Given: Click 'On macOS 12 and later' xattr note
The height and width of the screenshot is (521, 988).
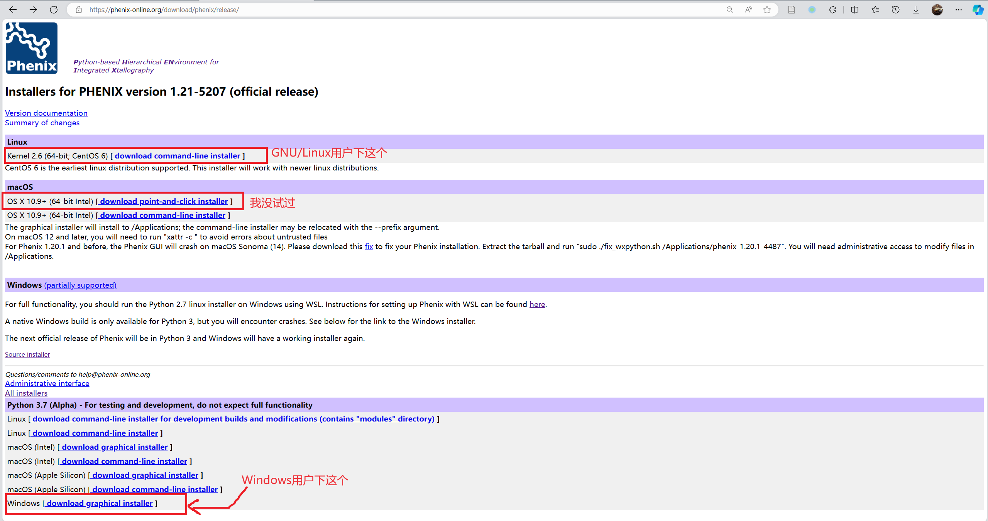Looking at the screenshot, I should pos(166,237).
